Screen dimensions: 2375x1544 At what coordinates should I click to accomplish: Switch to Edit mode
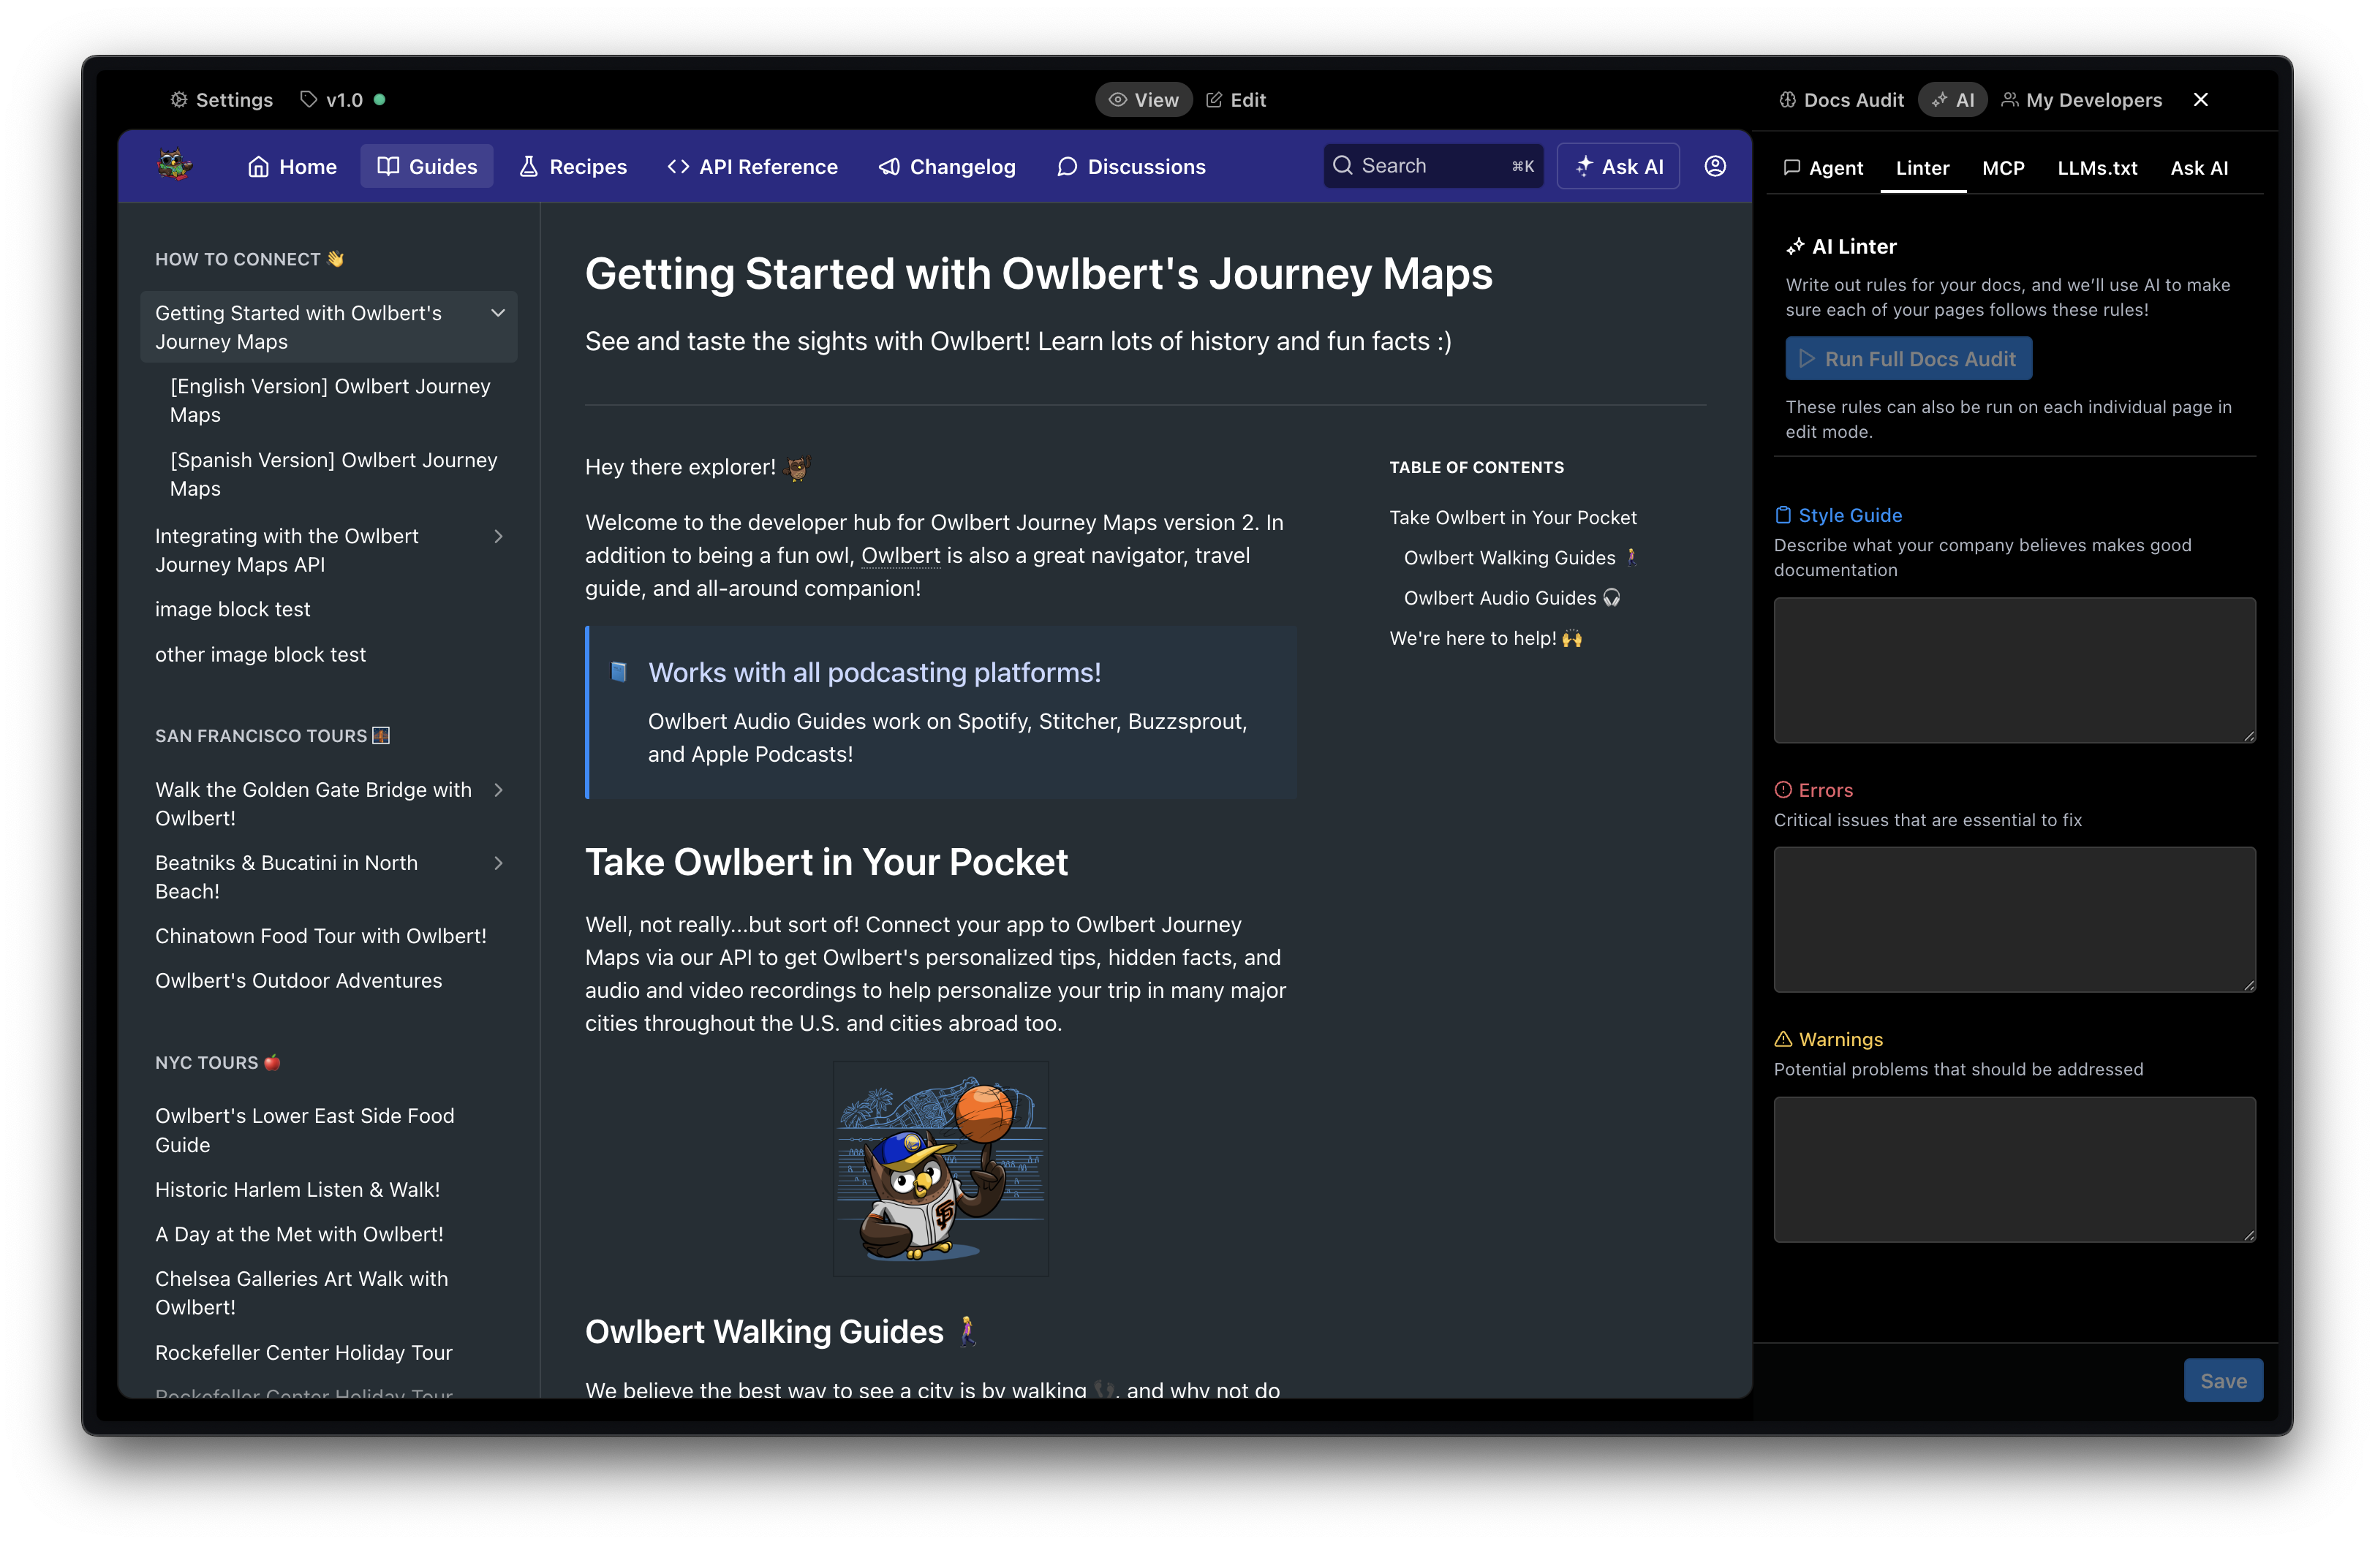click(x=1236, y=99)
